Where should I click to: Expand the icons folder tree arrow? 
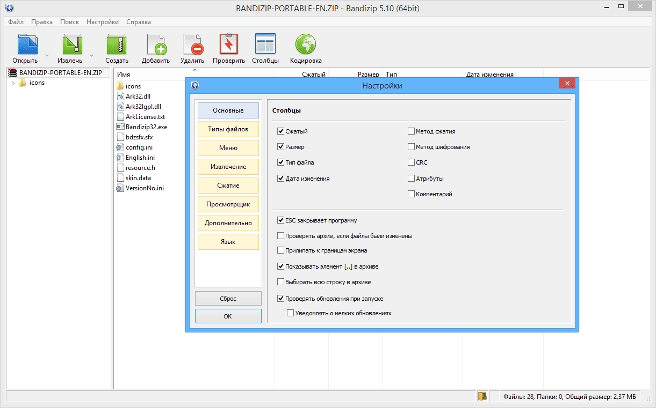click(13, 83)
